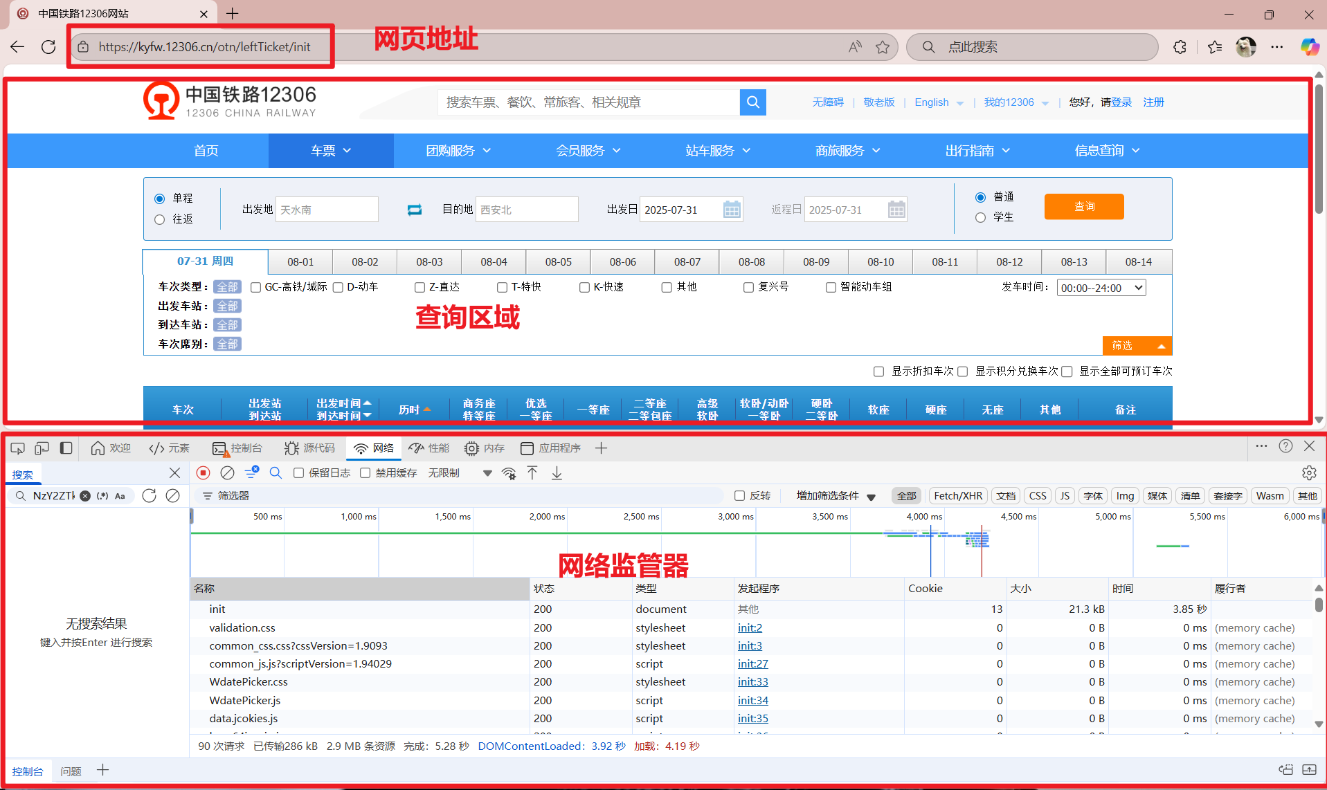Check the D-动车 train type box
The height and width of the screenshot is (790, 1327).
click(x=338, y=287)
